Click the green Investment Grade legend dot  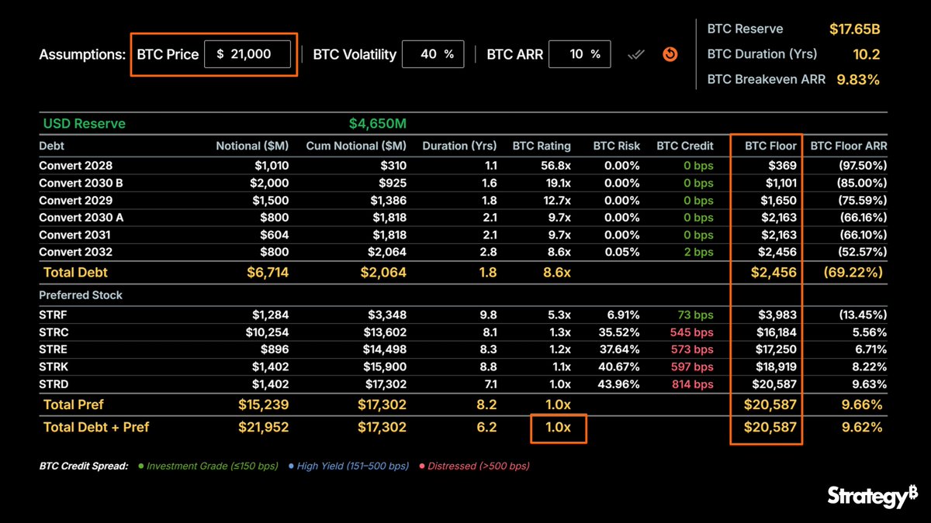140,466
